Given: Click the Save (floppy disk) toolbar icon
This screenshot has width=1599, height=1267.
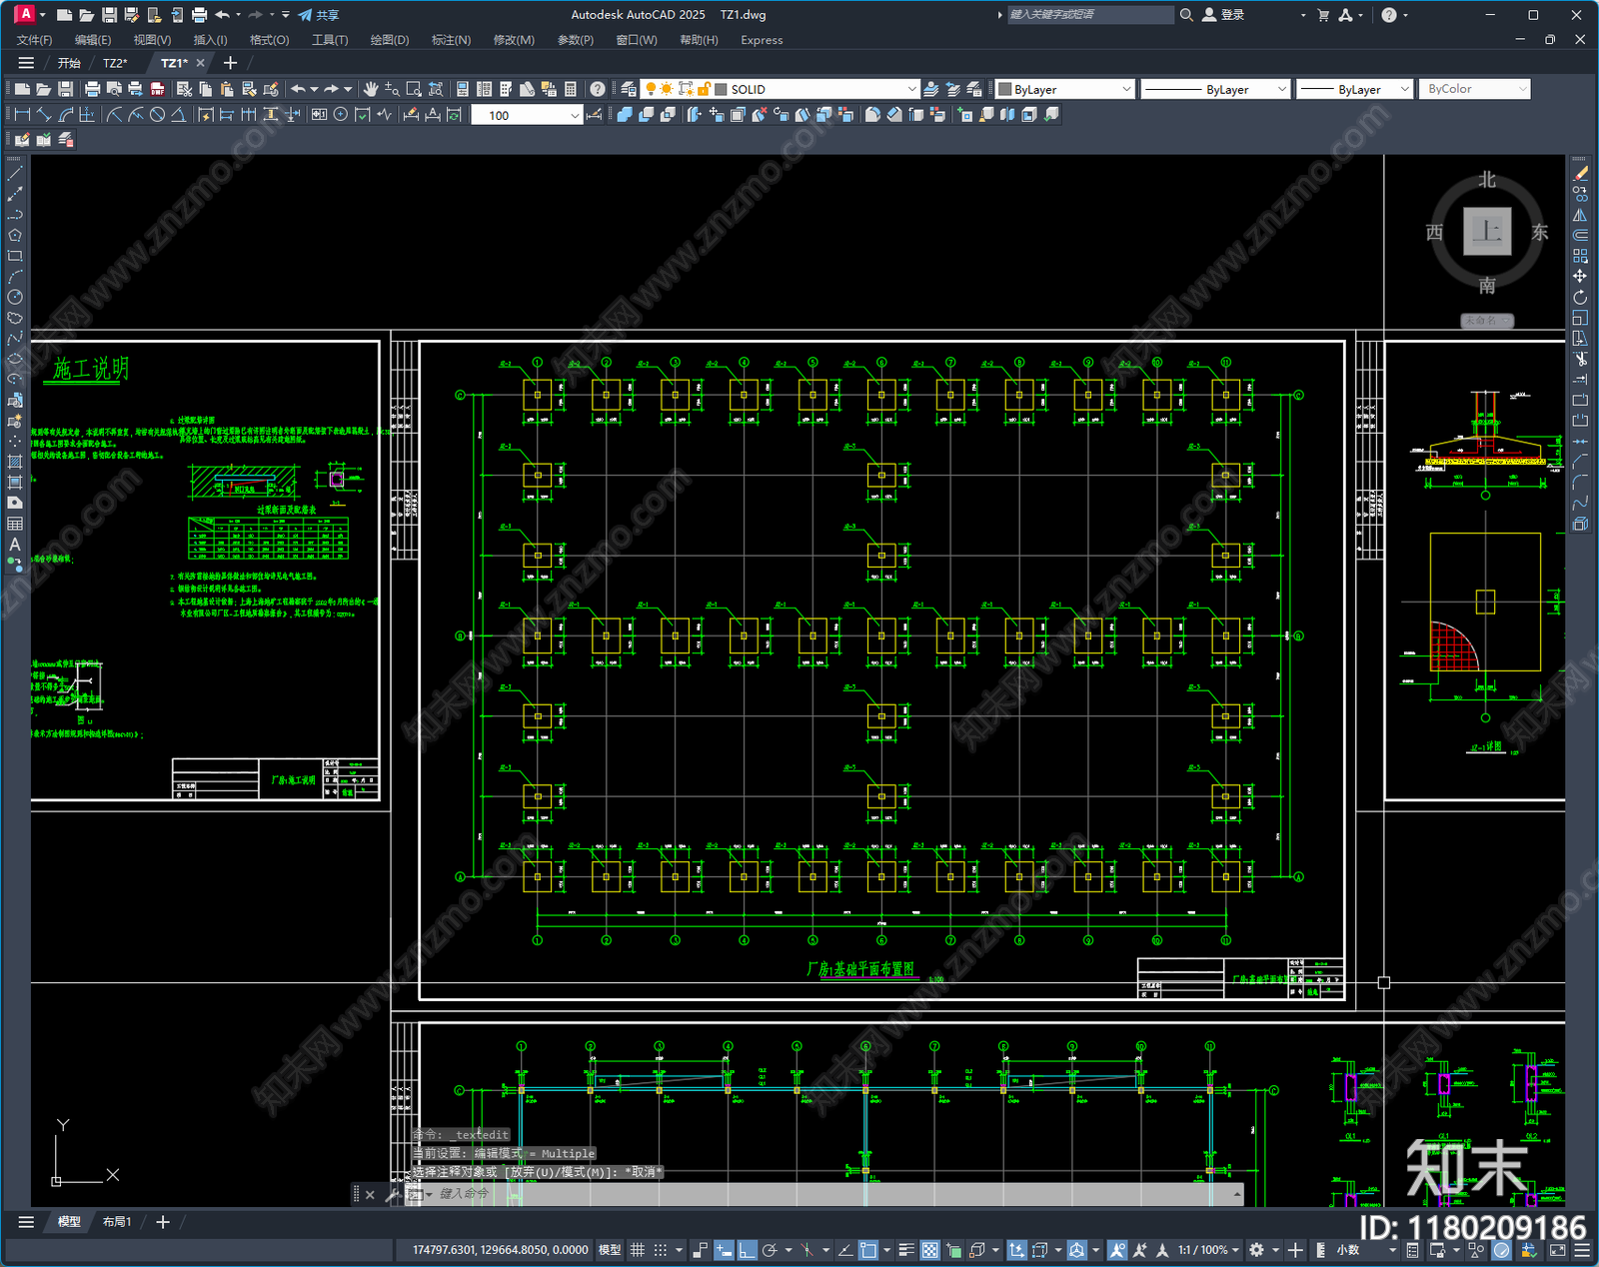Looking at the screenshot, I should click(65, 89).
